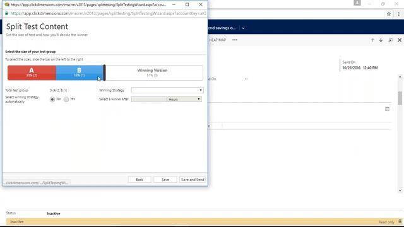Click the Winning Version segment
Image resolution: width=404 pixels, height=227 pixels.
click(154, 73)
